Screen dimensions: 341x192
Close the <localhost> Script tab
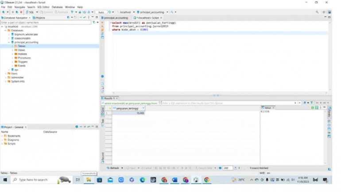(161, 18)
